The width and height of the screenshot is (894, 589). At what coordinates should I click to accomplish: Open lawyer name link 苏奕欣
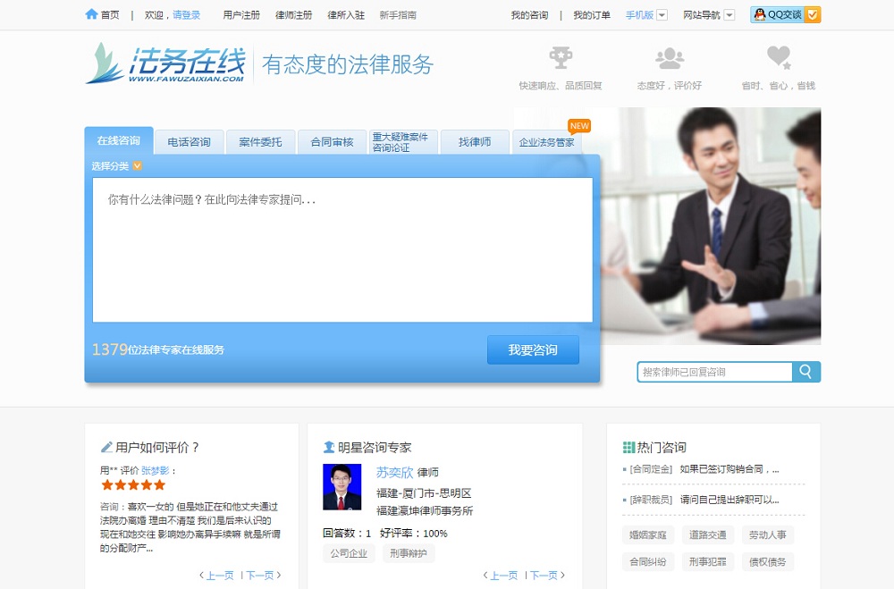tap(394, 472)
